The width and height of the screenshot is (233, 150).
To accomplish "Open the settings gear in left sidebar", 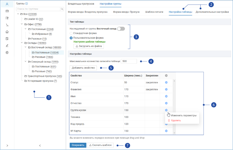I will (x=7, y=52).
